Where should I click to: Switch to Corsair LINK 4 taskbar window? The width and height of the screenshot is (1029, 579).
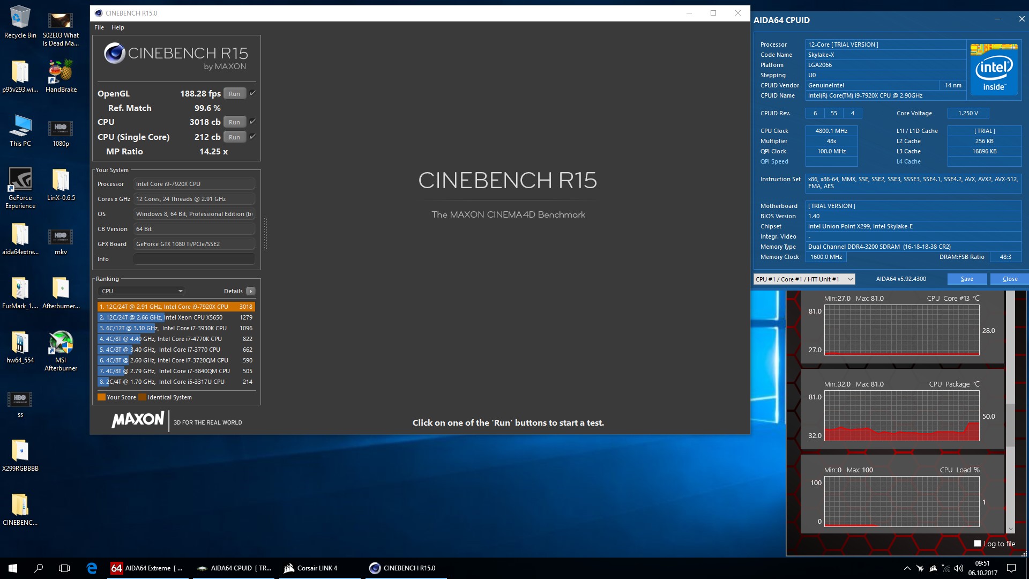point(319,568)
